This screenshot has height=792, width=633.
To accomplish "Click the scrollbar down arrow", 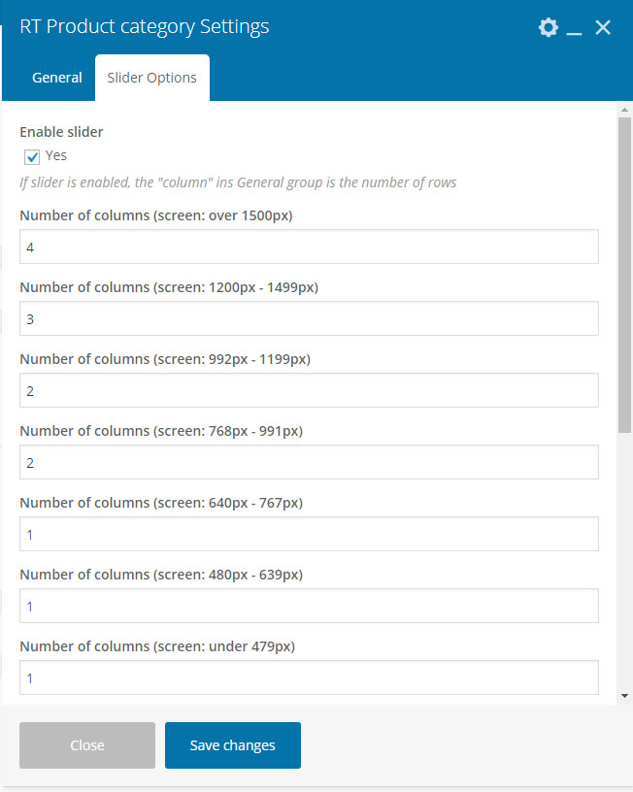I will 624,696.
